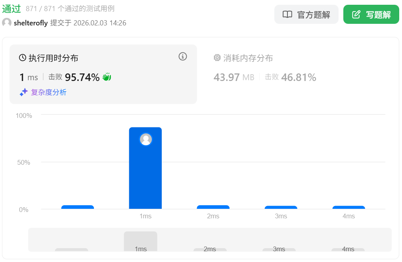402x262 pixels.
Task: Click the info icon in runtime panel
Action: click(x=182, y=56)
